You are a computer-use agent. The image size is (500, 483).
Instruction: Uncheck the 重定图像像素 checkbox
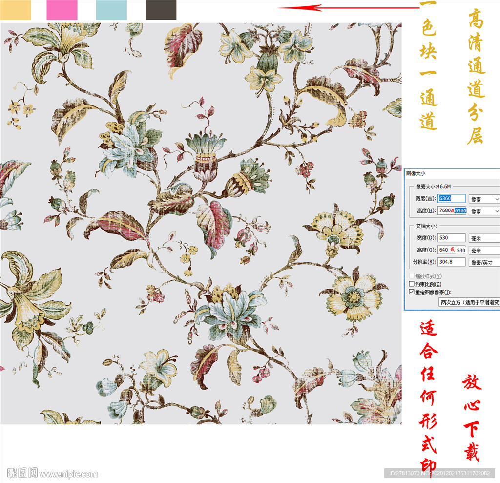412,292
